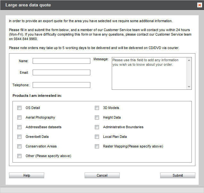204x193 pixels.
Task: Enable the Aerial Photography option
Action: tap(20, 117)
